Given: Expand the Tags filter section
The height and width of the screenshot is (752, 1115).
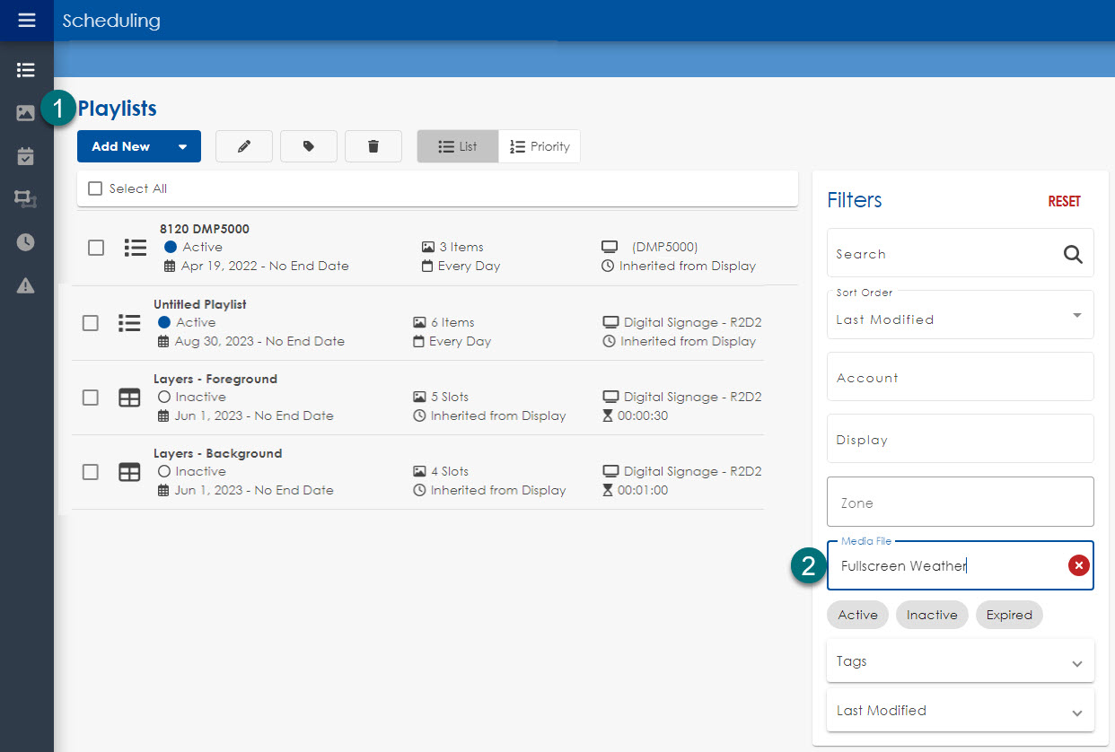Looking at the screenshot, I should [960, 661].
